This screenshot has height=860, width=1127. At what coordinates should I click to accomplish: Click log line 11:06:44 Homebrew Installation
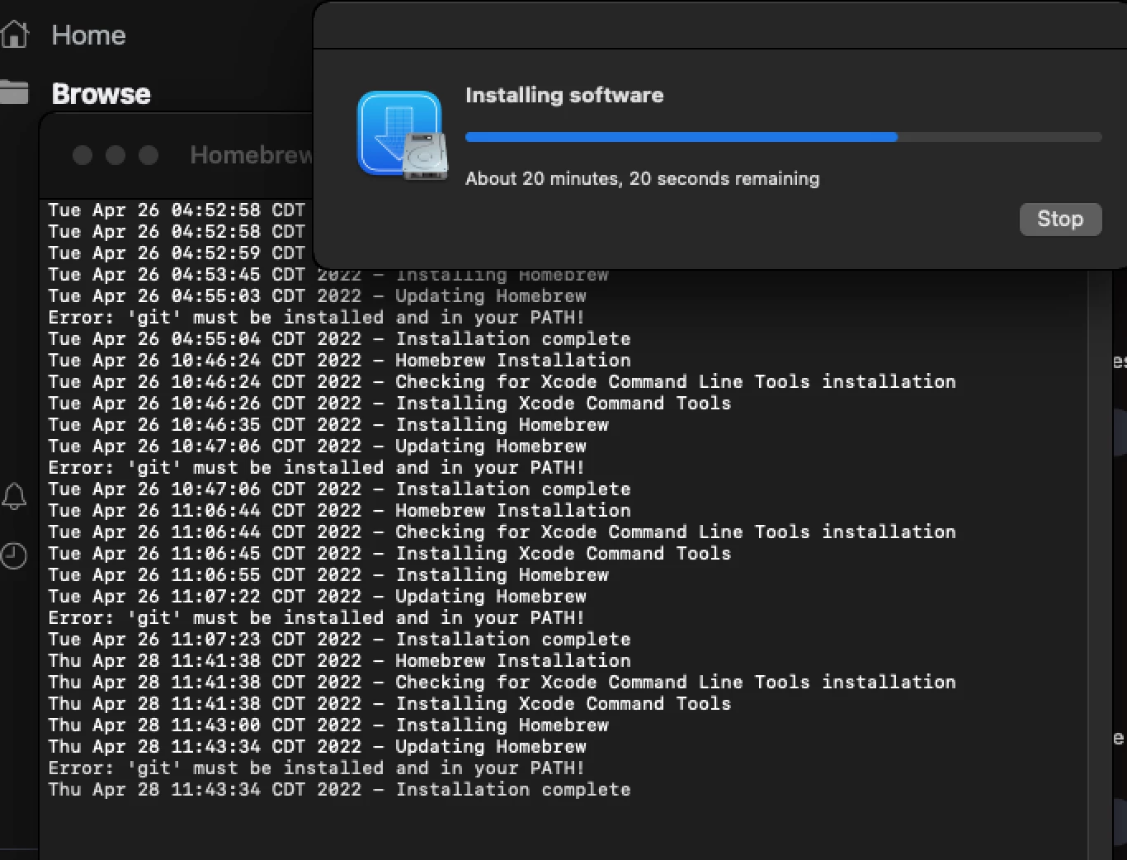click(x=339, y=510)
